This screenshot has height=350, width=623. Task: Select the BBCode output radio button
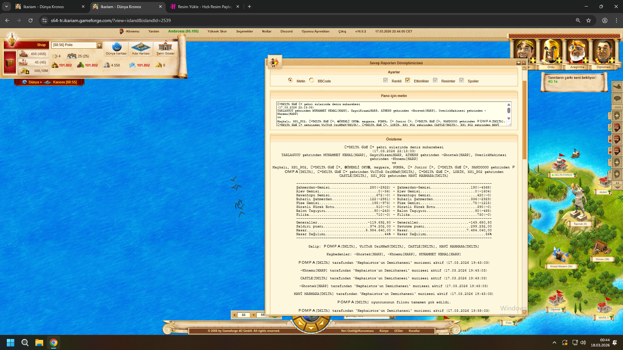pyautogui.click(x=311, y=80)
